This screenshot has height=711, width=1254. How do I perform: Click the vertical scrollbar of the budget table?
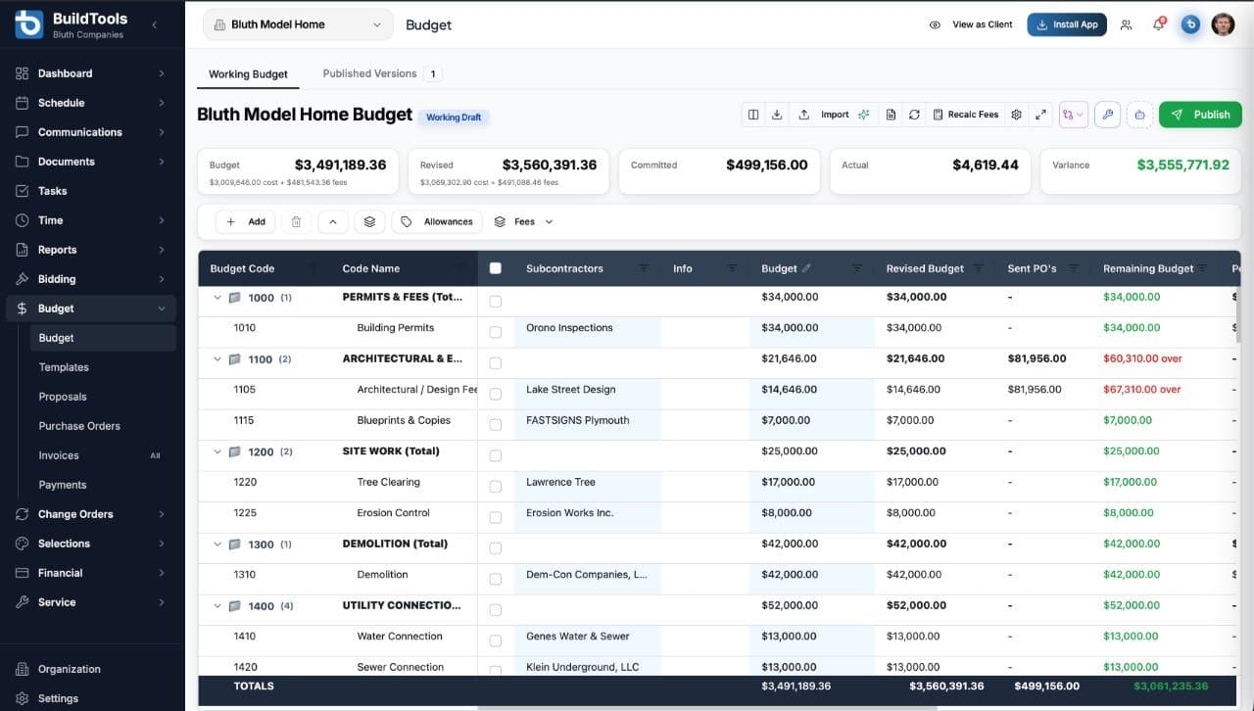click(x=1237, y=313)
